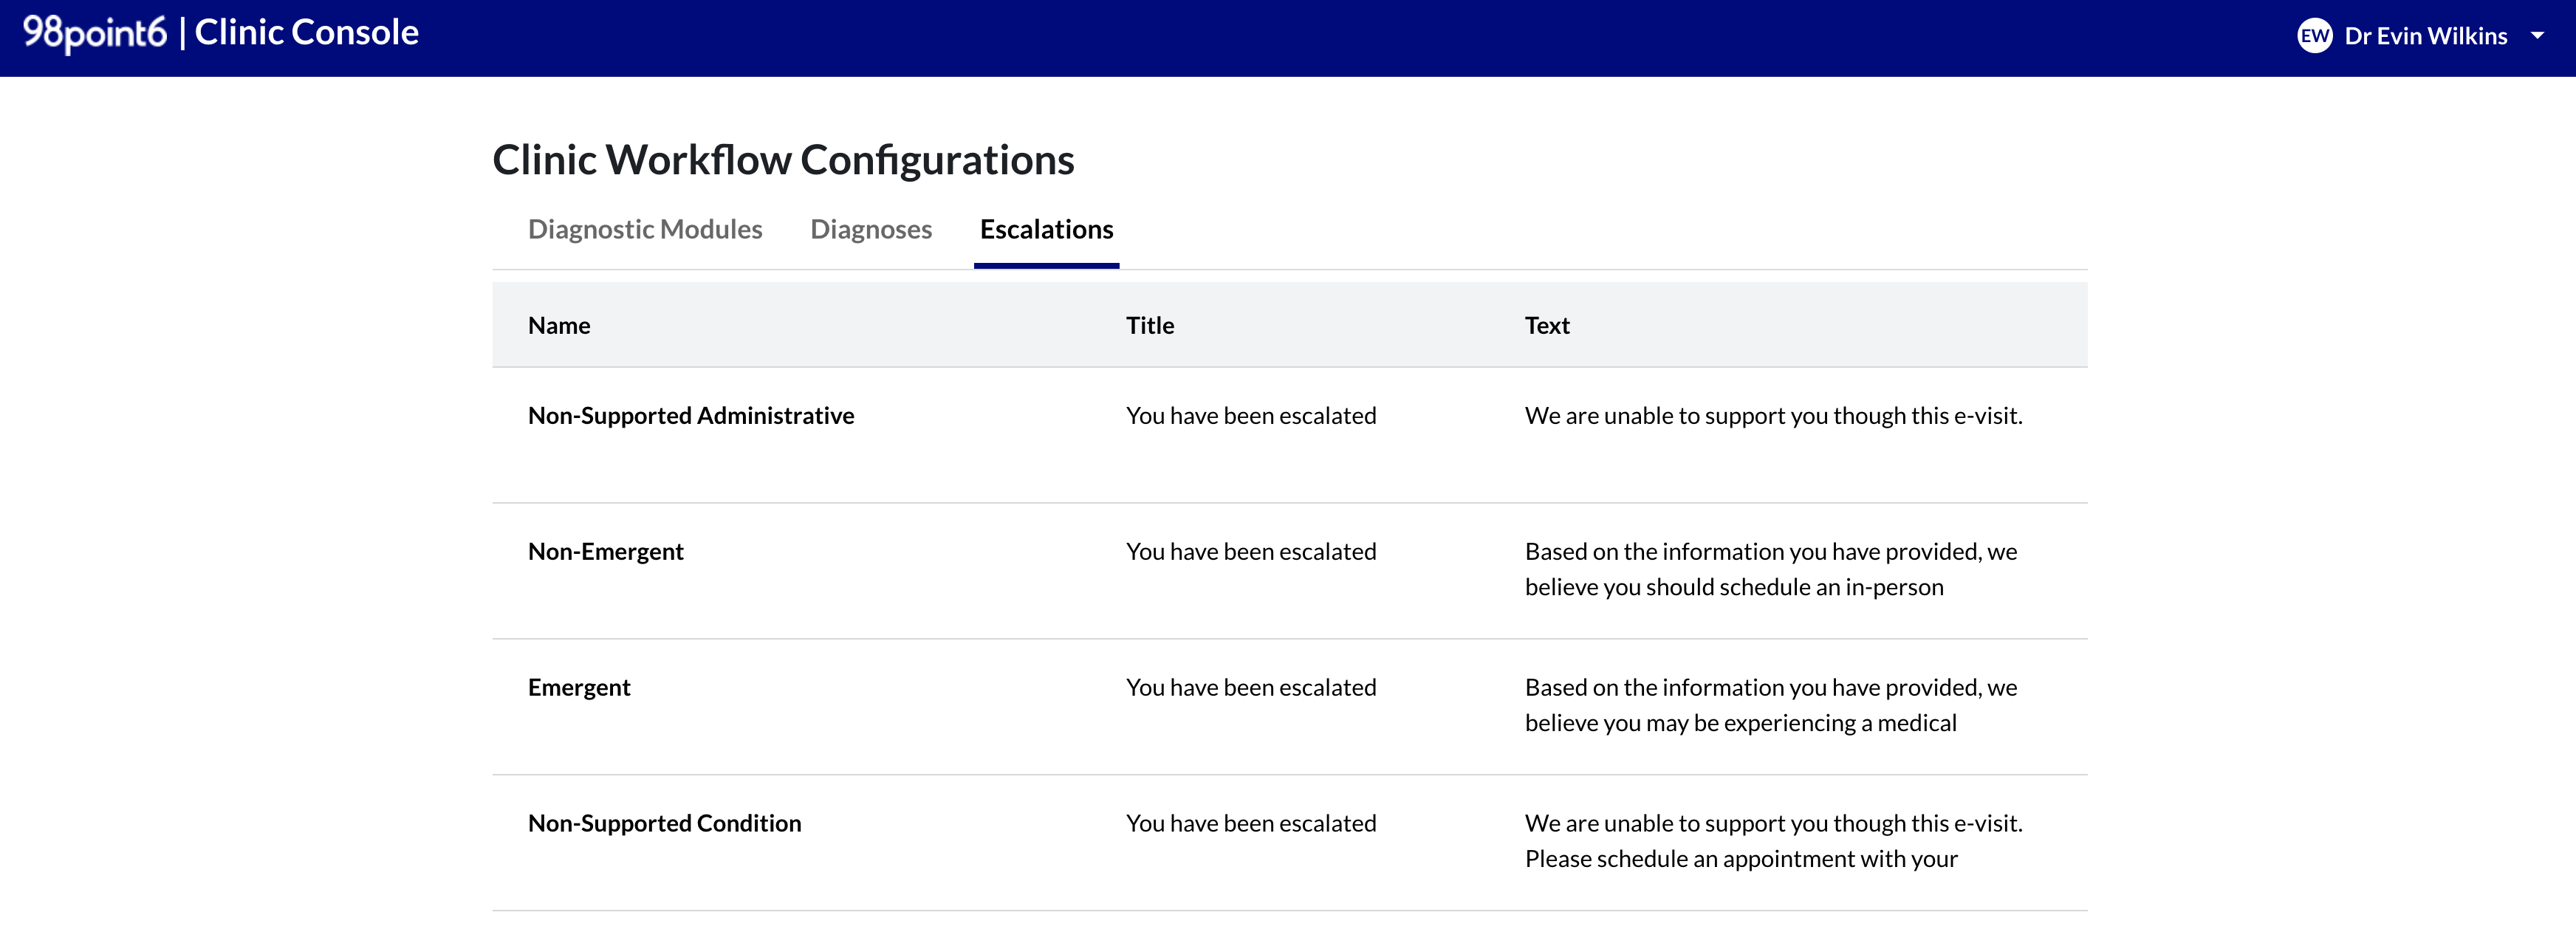Click the title cell for Non-Supported Administrative
The height and width of the screenshot is (932, 2576).
(1251, 415)
